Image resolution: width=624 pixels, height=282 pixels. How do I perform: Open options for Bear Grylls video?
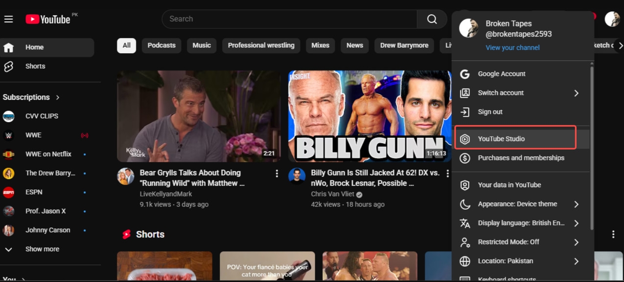(x=277, y=174)
